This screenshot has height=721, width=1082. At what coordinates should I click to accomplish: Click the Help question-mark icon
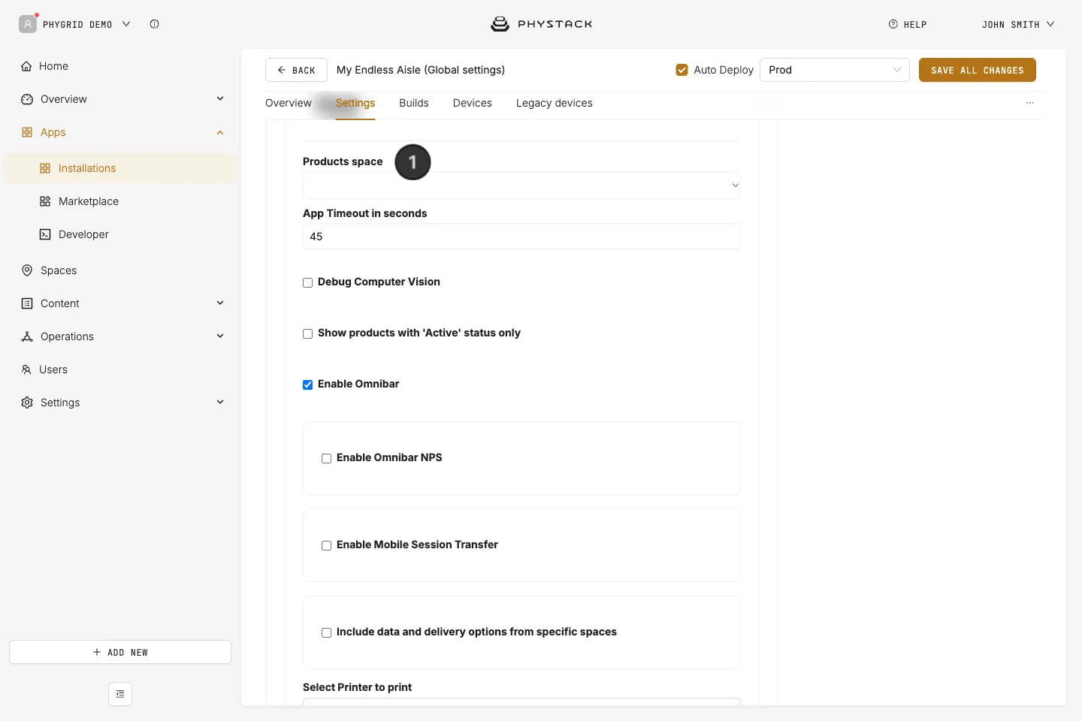(893, 24)
